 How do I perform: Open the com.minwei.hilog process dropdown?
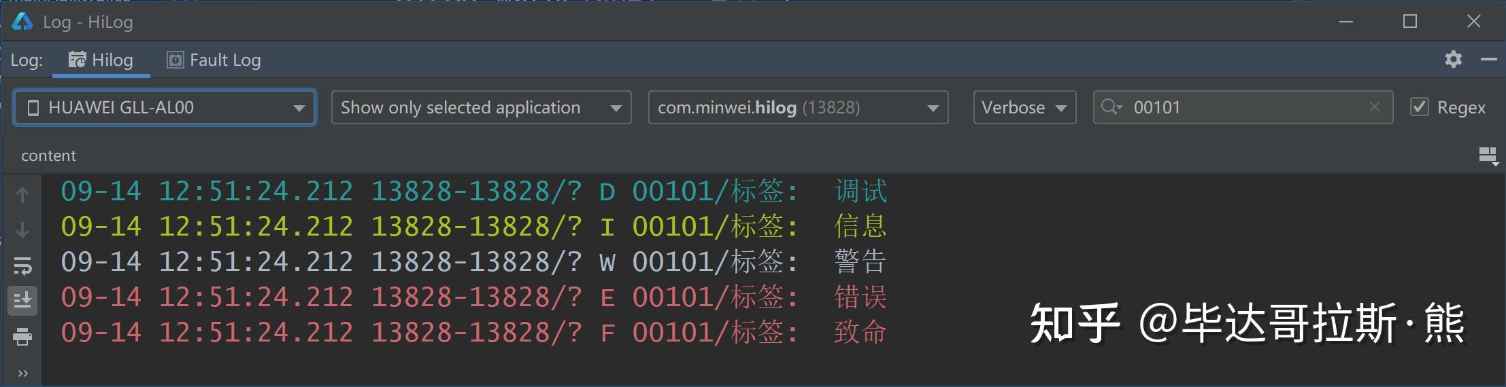click(798, 107)
